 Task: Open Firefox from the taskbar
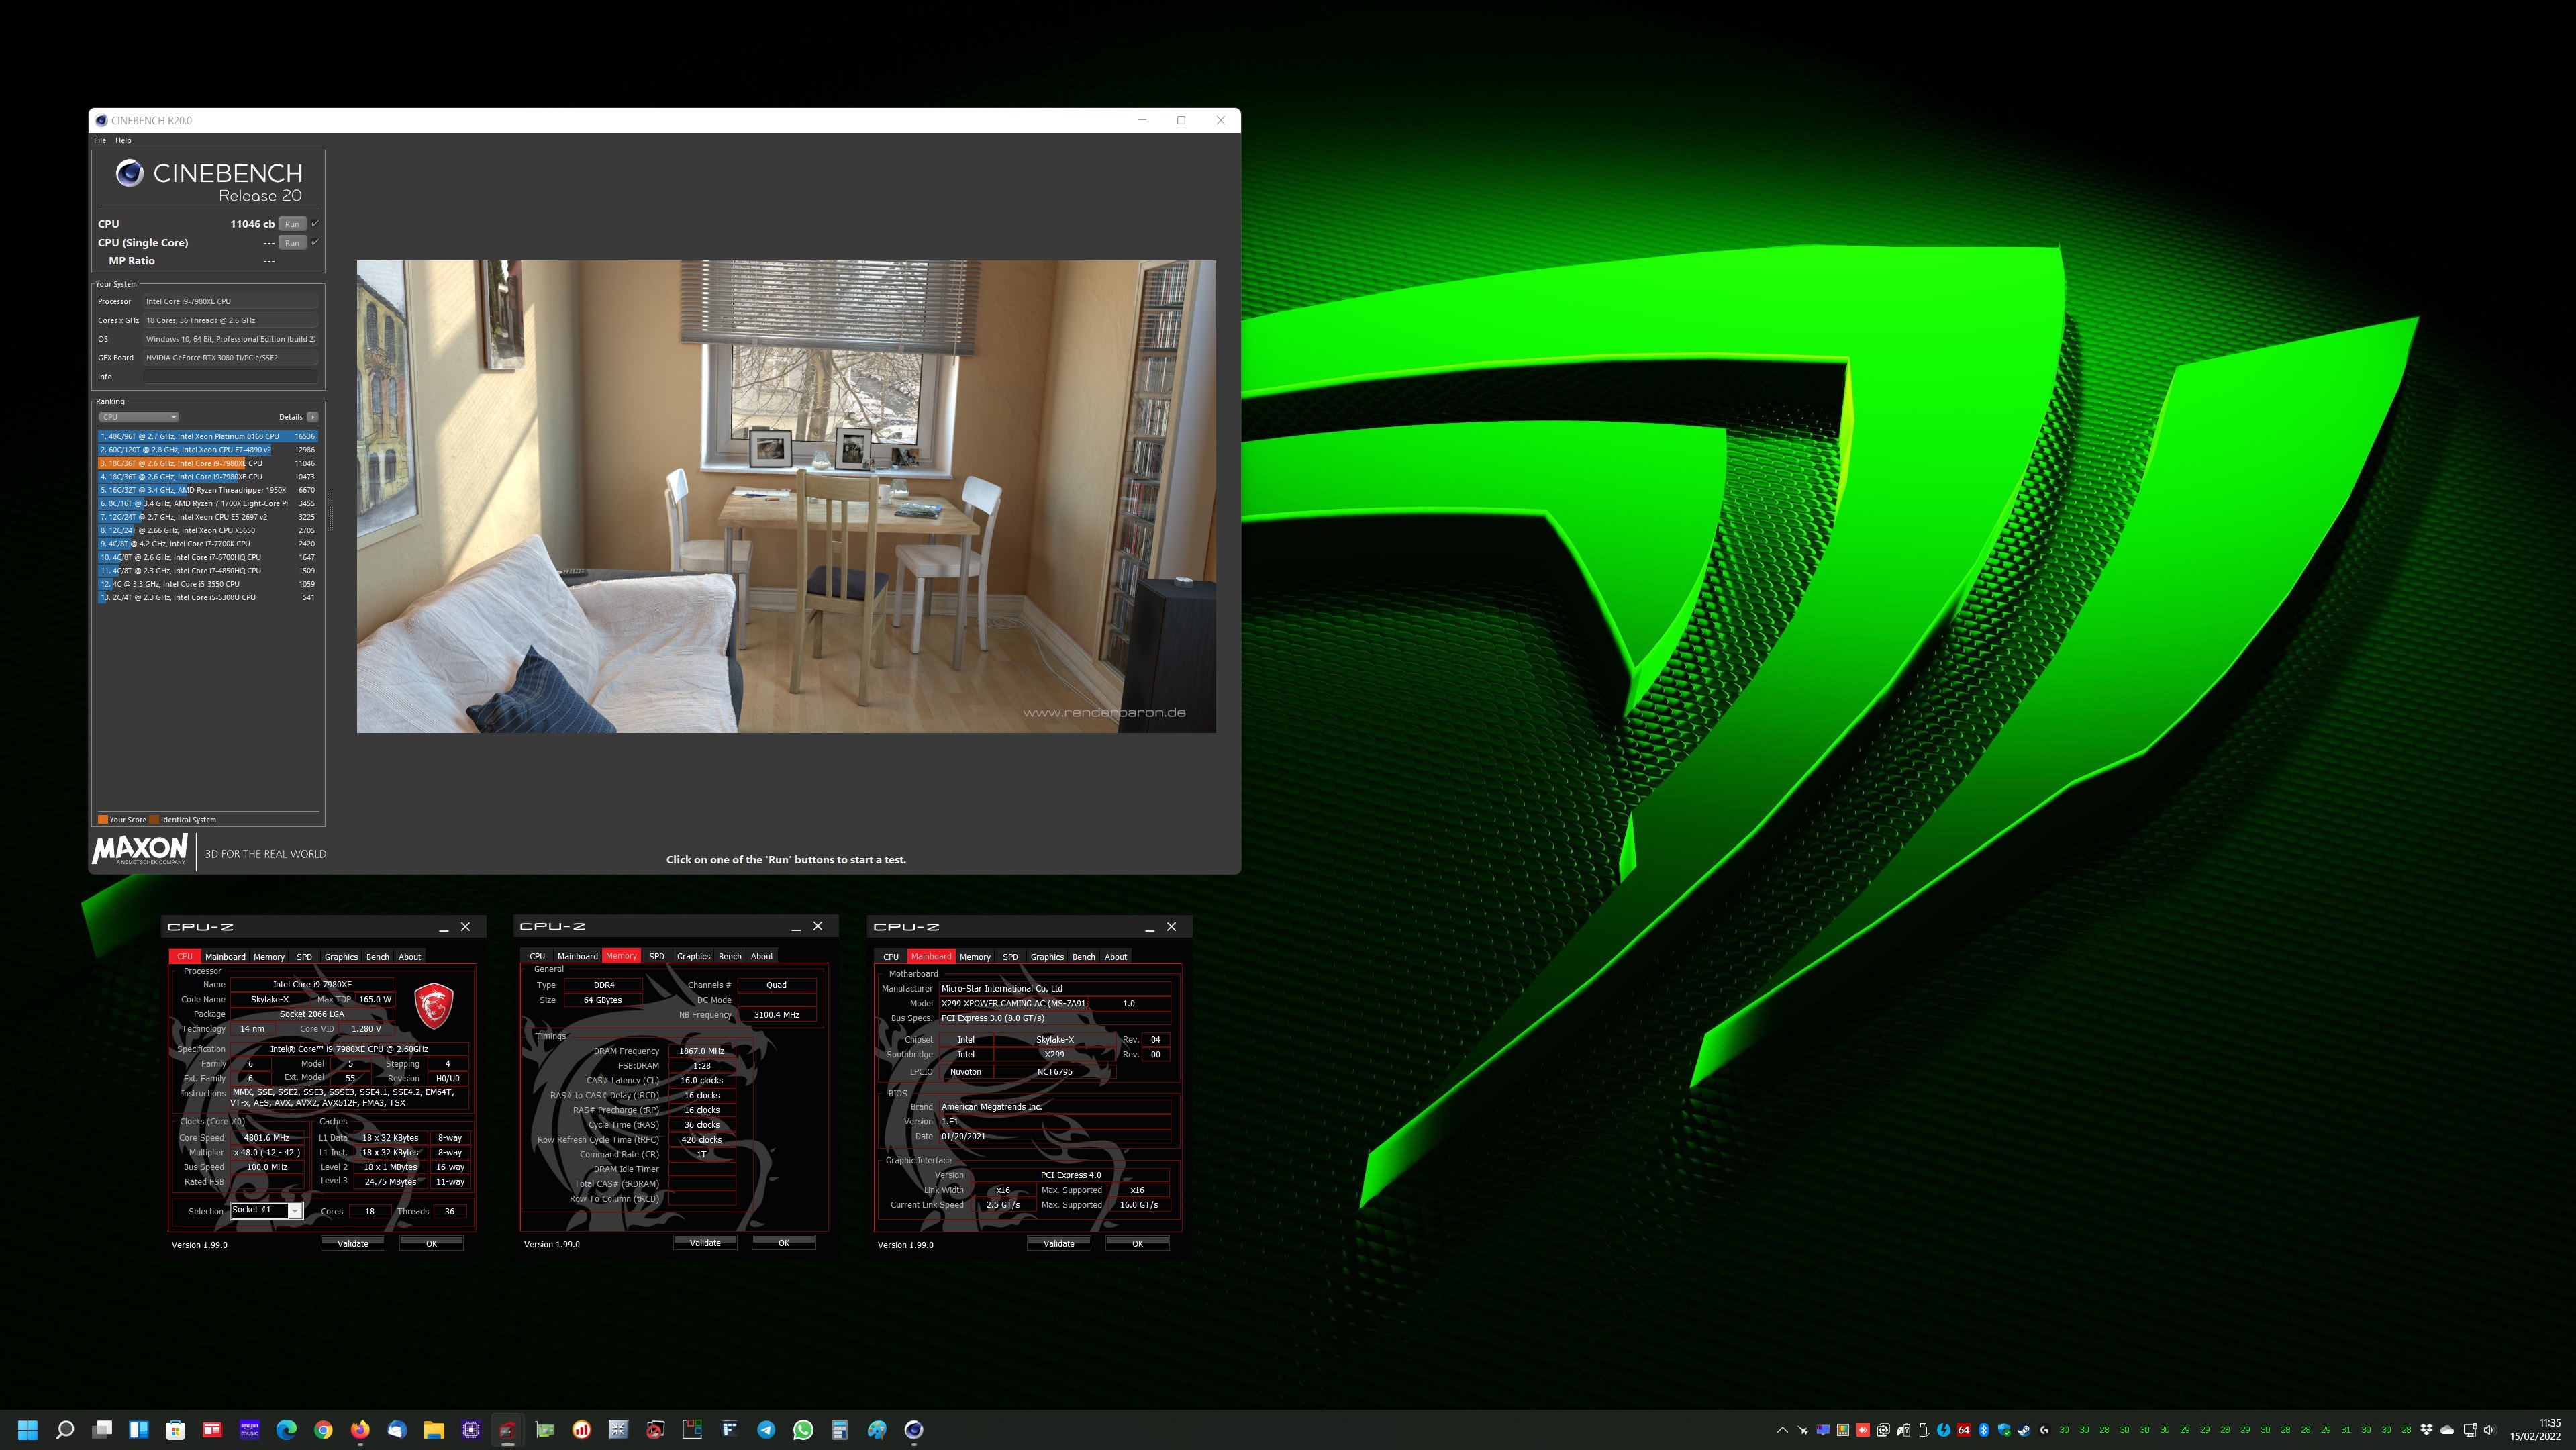(x=360, y=1430)
